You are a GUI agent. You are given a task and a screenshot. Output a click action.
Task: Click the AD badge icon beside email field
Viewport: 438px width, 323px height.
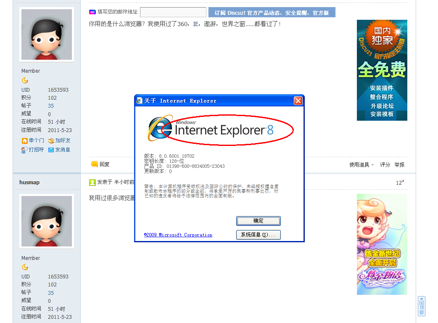(x=92, y=12)
